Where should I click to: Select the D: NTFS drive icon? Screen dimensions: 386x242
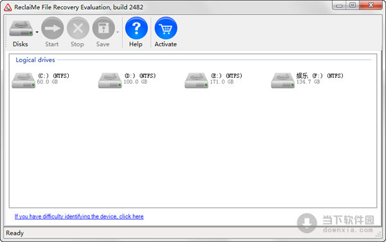pos(110,80)
